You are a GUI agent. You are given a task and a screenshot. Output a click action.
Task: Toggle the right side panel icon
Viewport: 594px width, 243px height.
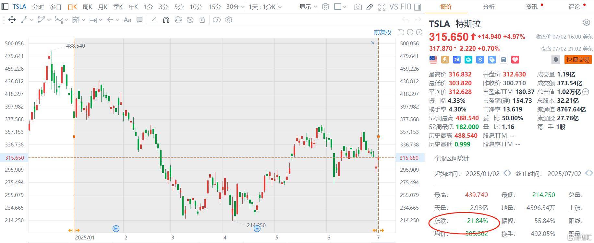click(418, 7)
